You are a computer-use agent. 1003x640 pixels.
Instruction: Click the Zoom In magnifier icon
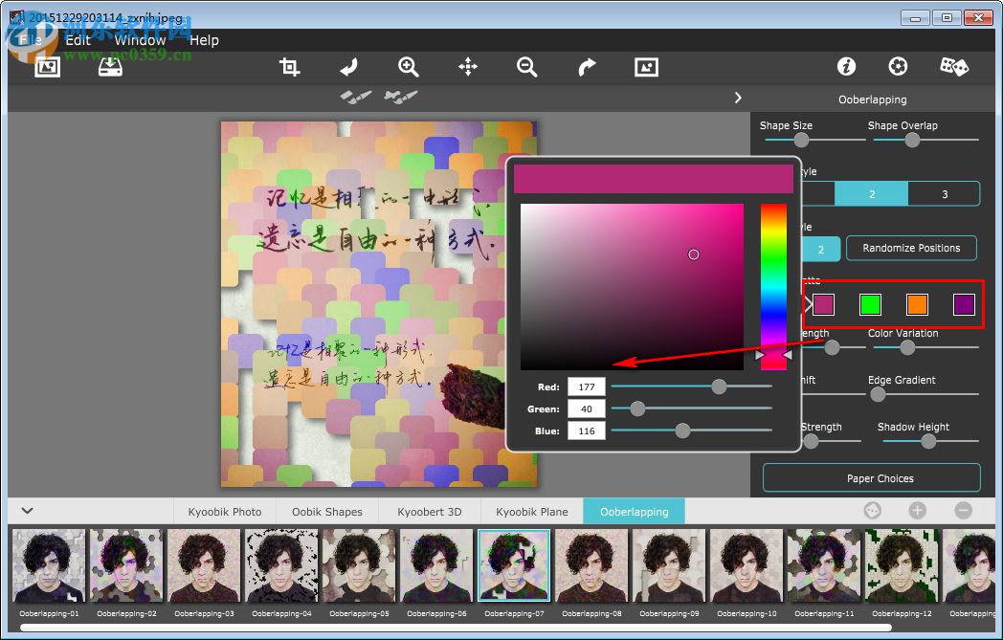coord(408,67)
